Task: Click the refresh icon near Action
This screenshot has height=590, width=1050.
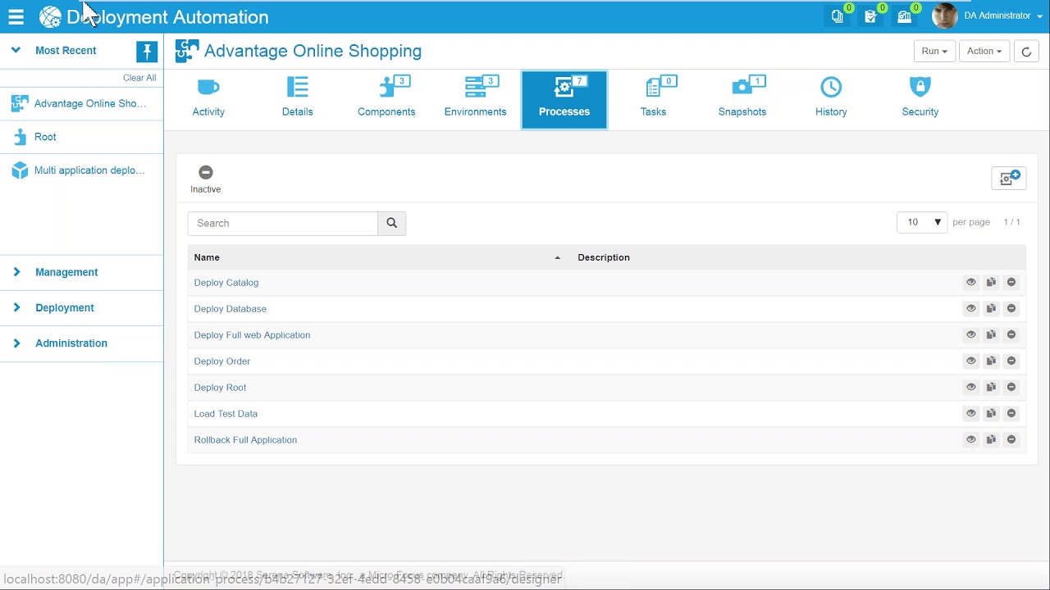Action: 1025,51
